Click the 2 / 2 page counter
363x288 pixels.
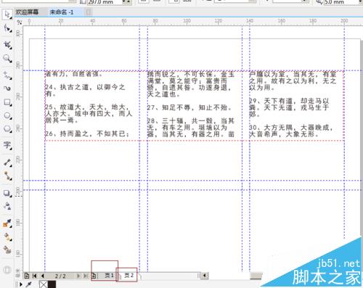tap(60, 276)
